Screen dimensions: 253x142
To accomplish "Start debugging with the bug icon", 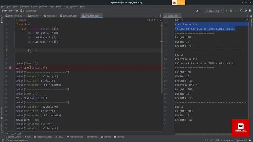I will 231,11.
